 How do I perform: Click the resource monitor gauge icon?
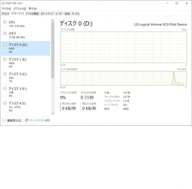point(27,120)
